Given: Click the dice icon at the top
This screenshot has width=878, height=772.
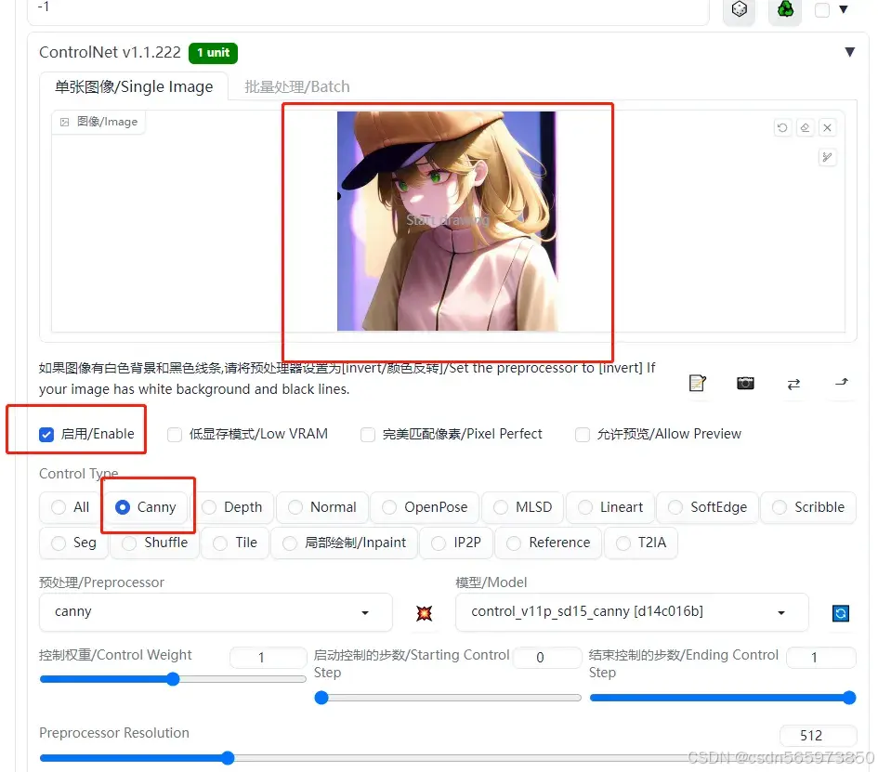Looking at the screenshot, I should [739, 11].
